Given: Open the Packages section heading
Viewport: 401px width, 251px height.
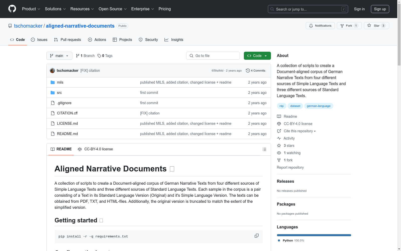Looking at the screenshot, I should 286,204.
